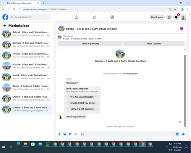
Task: Show hidden system tray icons chevron
Action: click(x=167, y=147)
